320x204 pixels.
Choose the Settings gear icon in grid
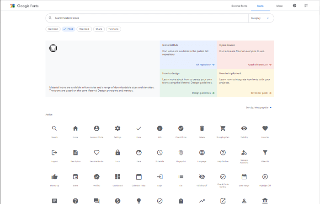pos(117,128)
